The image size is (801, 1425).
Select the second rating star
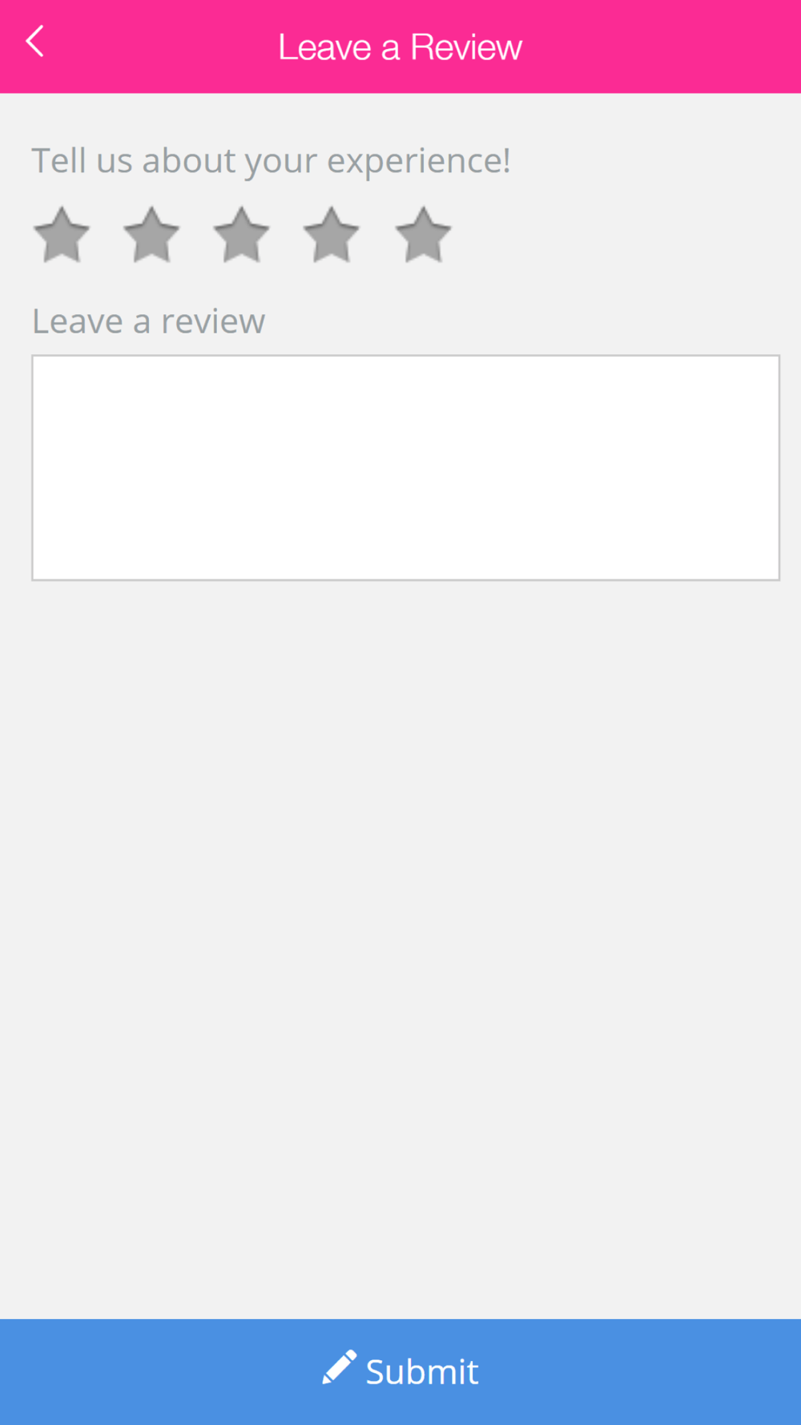[x=151, y=235]
